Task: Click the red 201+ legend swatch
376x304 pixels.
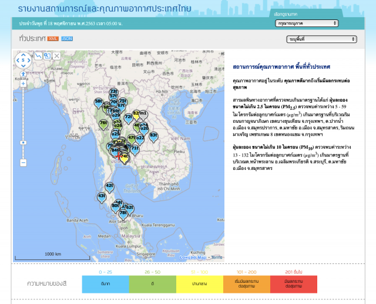Action: [294, 284]
